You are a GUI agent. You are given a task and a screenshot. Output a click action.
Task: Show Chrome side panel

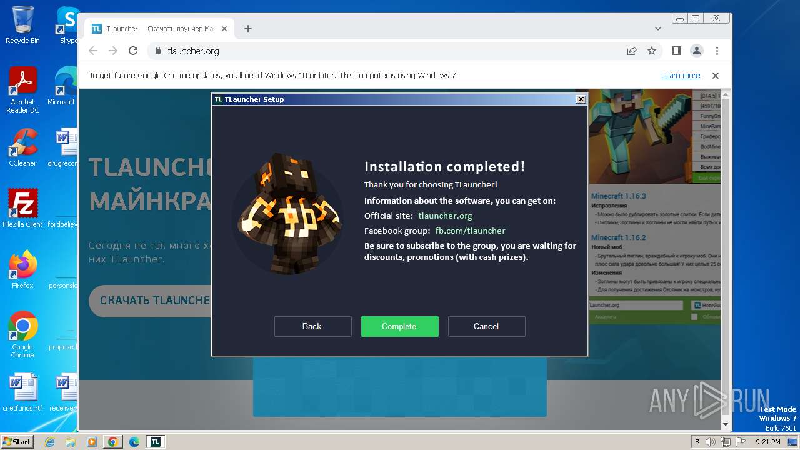676,51
